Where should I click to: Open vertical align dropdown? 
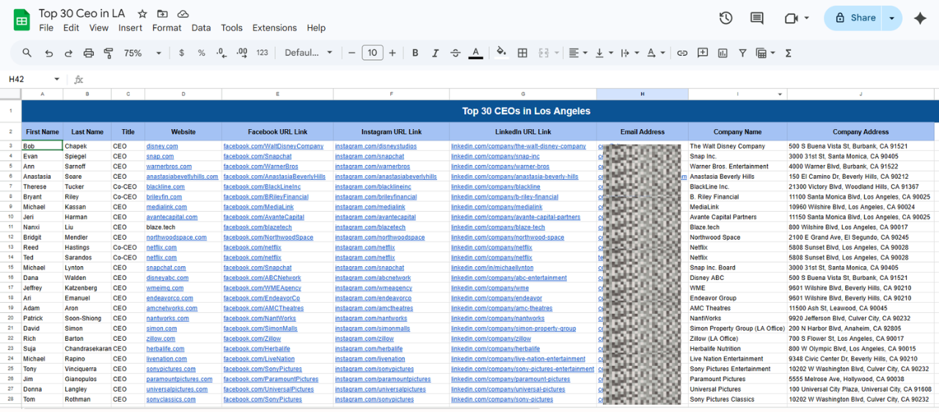(x=604, y=53)
